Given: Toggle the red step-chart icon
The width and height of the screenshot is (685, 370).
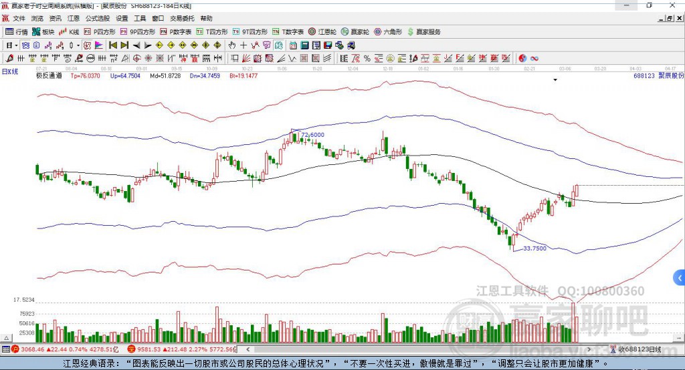Looking at the screenshot, I should (x=60, y=45).
